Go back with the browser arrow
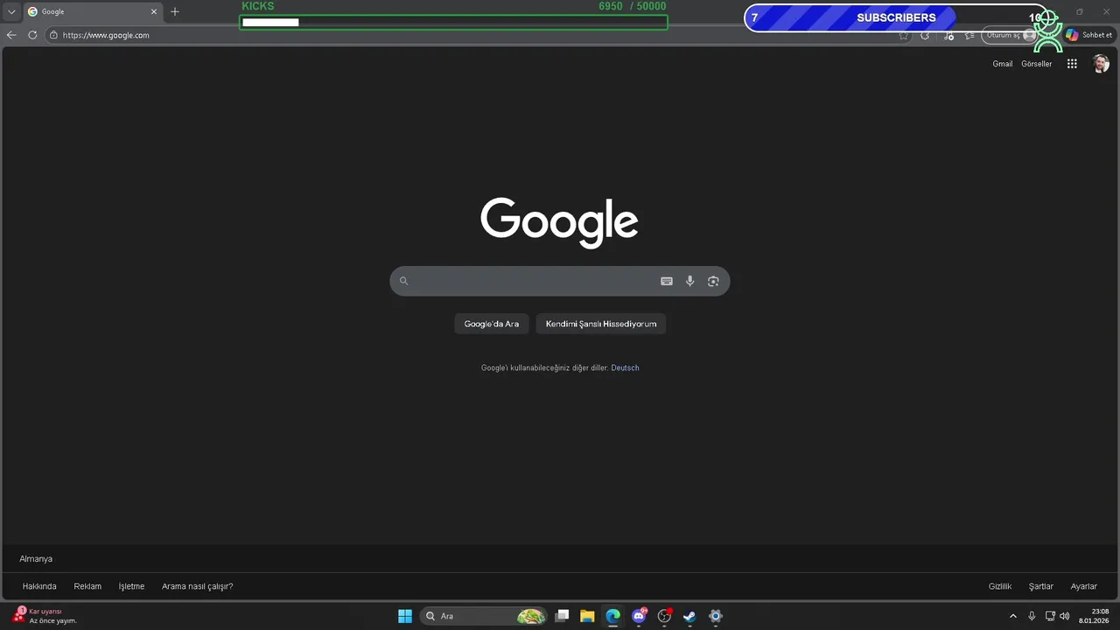The image size is (1120, 630). [11, 35]
